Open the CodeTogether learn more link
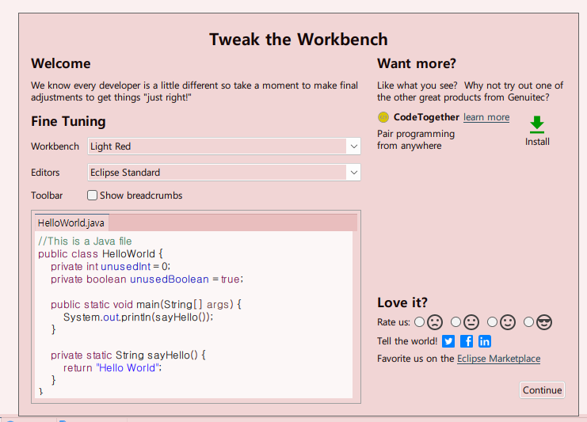This screenshot has height=422, width=587. tap(486, 117)
